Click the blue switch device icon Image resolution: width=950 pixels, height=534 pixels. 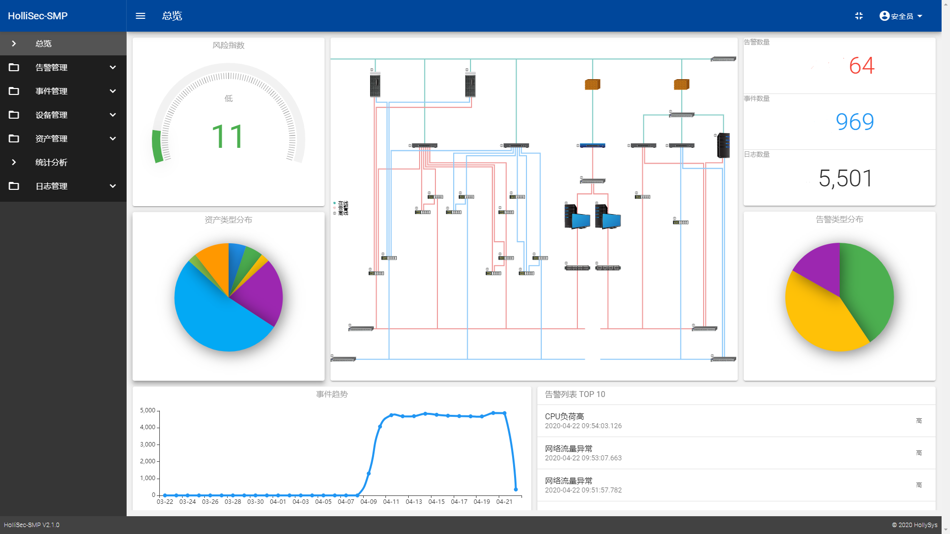tap(592, 145)
